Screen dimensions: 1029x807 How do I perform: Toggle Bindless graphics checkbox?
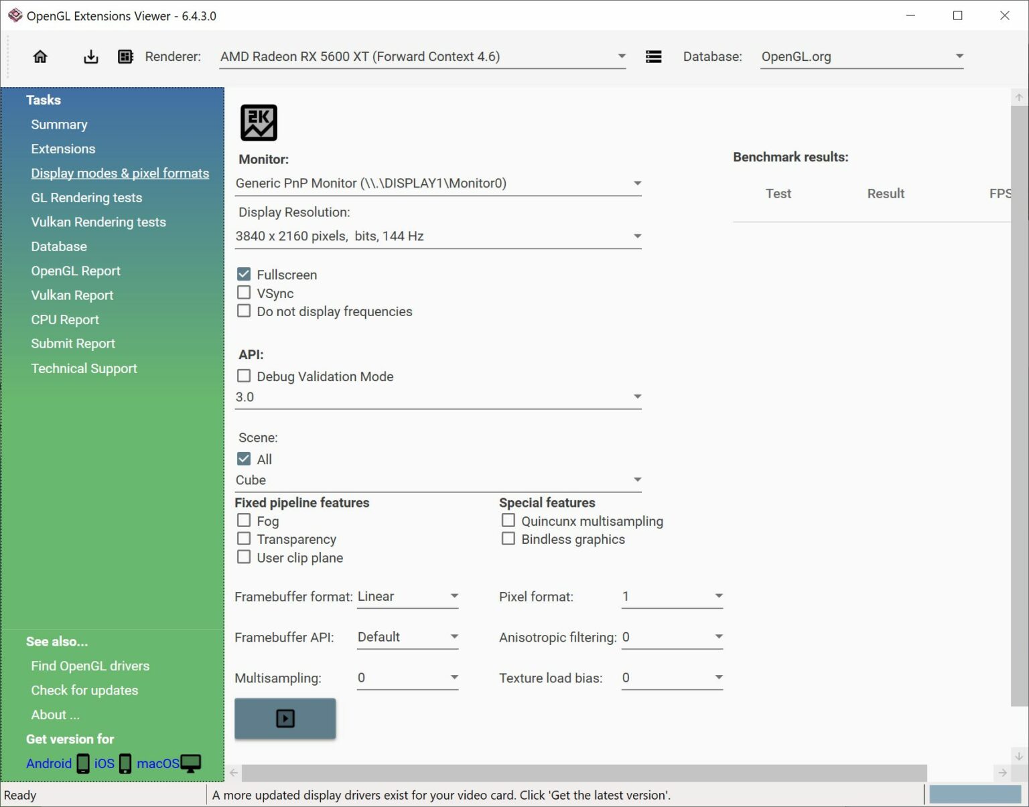[x=508, y=538]
